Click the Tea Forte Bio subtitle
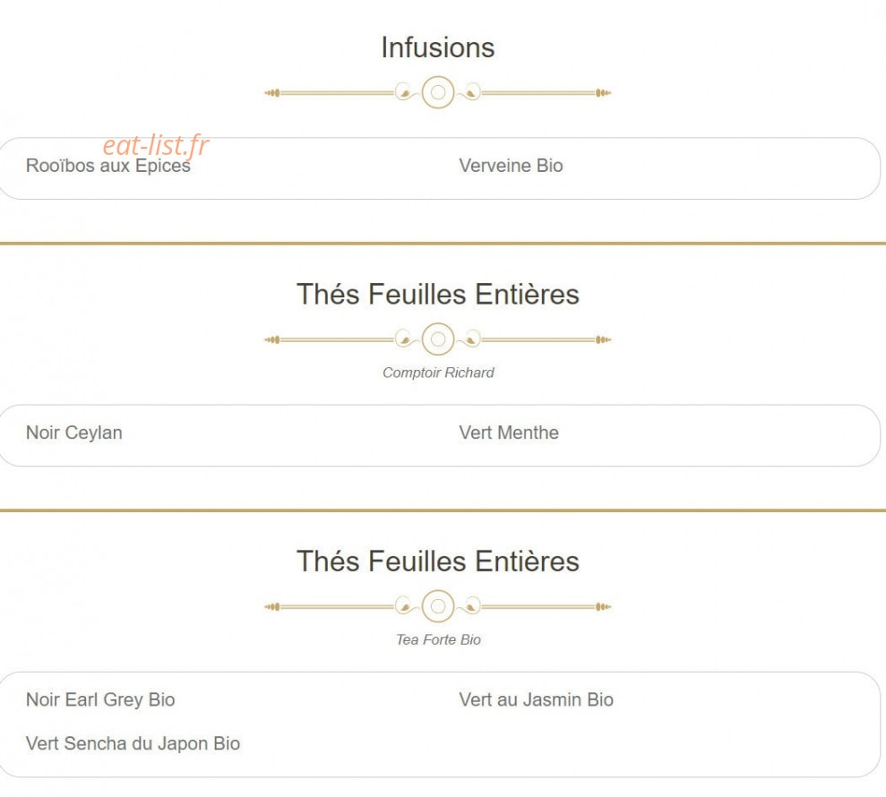The height and width of the screenshot is (797, 886). click(438, 640)
